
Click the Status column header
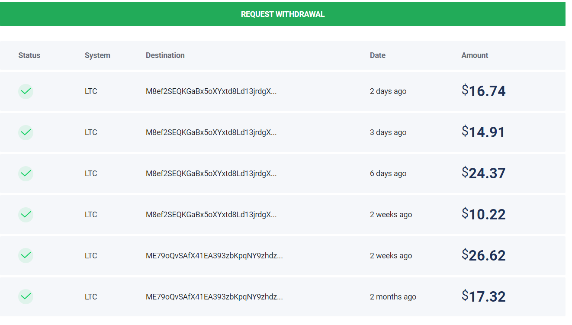pyautogui.click(x=29, y=55)
